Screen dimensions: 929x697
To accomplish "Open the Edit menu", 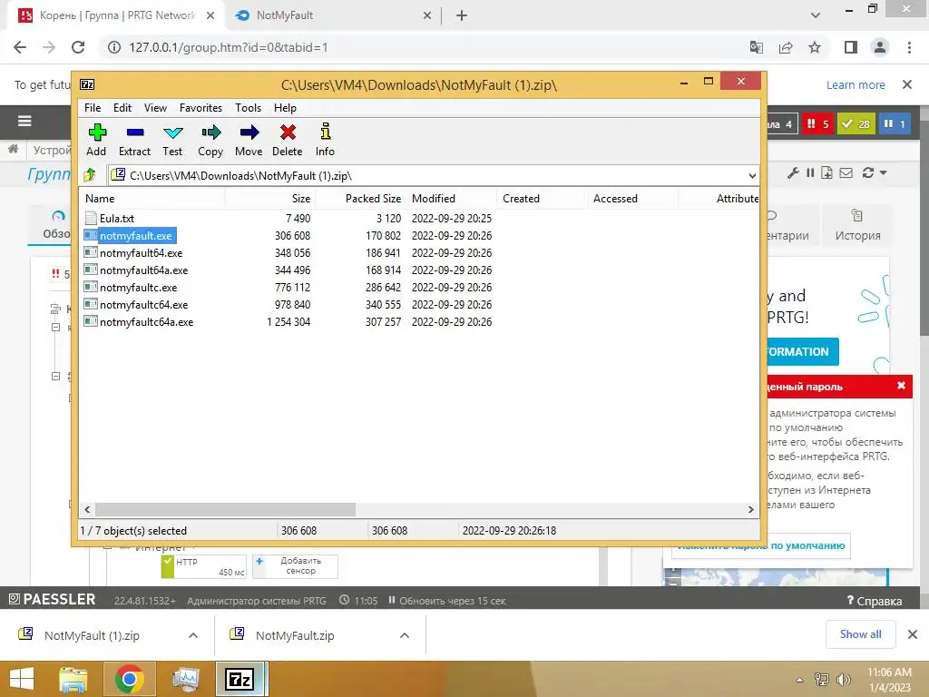I will [122, 108].
